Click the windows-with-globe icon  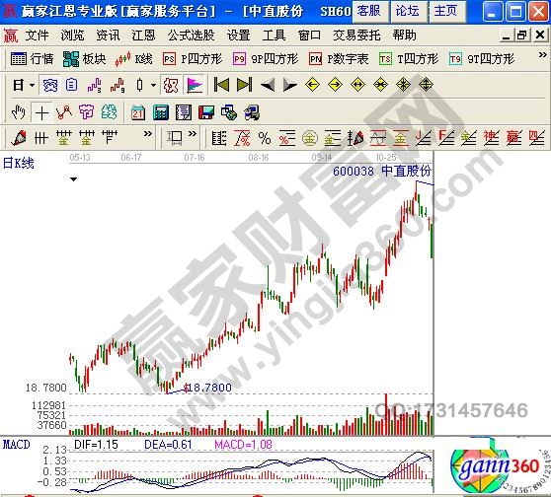229,112
